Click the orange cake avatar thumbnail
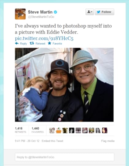The image size is (129, 166). pyautogui.click(x=59, y=130)
